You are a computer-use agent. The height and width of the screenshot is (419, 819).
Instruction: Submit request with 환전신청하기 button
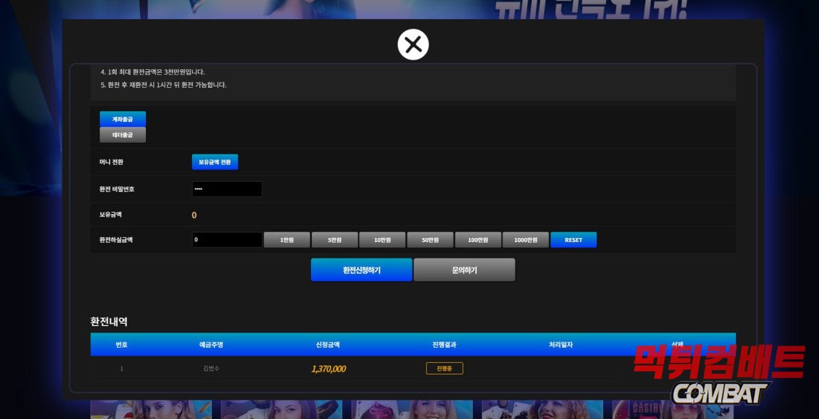coord(361,270)
